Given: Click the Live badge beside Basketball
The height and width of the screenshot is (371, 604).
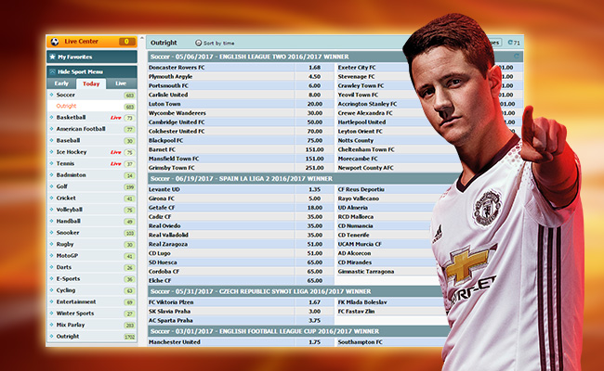Looking at the screenshot, I should click(116, 118).
